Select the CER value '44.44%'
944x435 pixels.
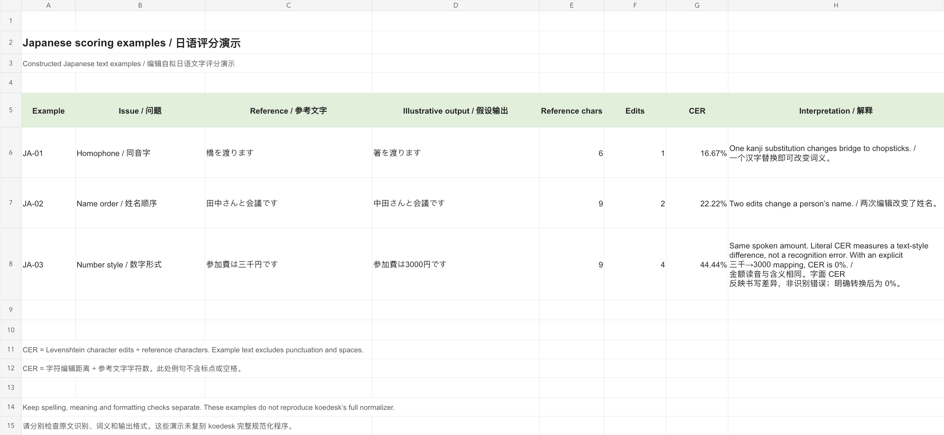(x=697, y=264)
